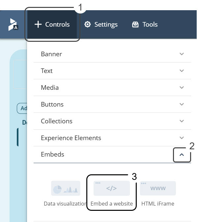Screen dimensions: 199x222
Task: Expand the Collections section chevron
Action: tap(182, 121)
